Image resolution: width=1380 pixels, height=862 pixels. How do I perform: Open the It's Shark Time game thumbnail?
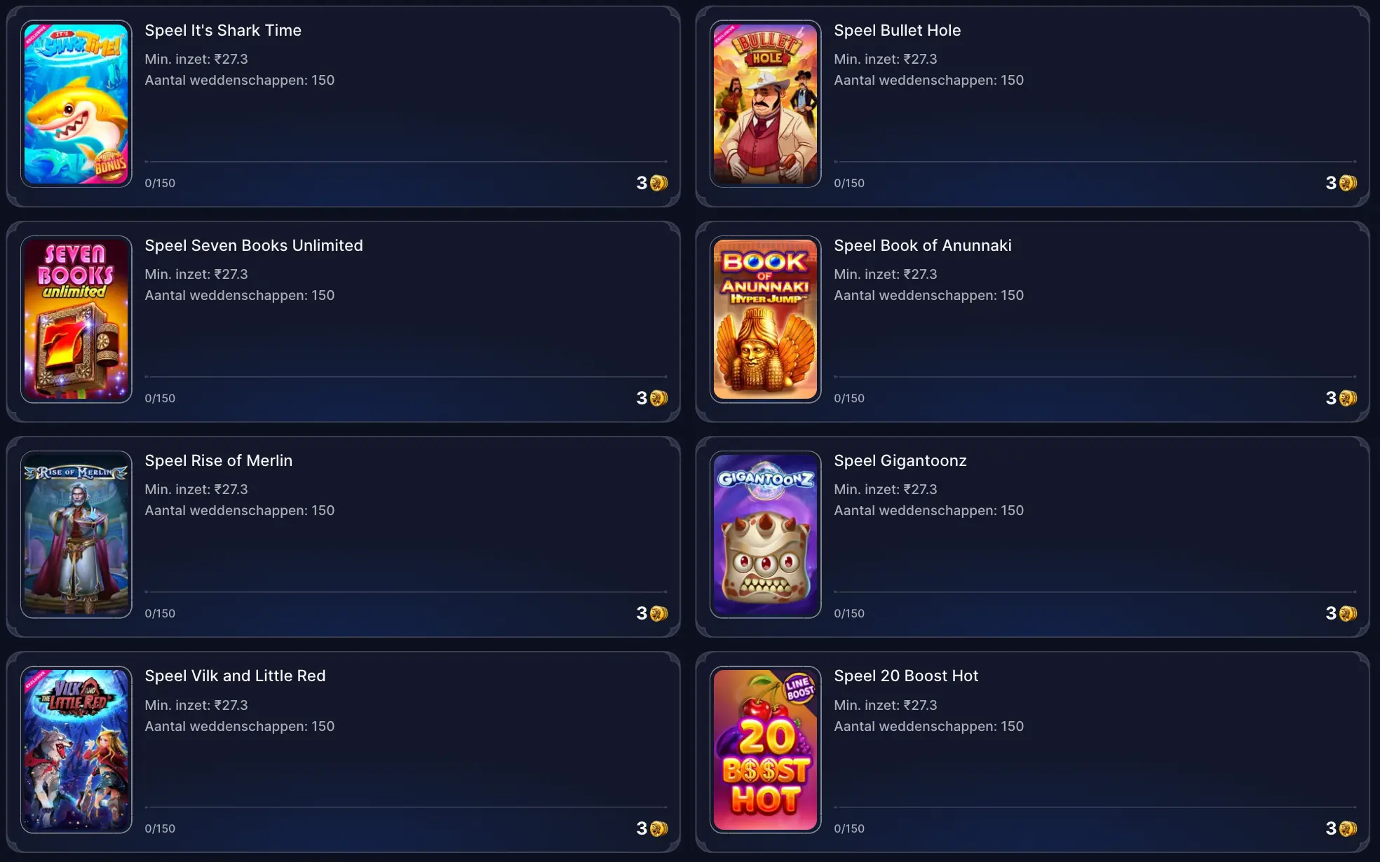pos(76,104)
